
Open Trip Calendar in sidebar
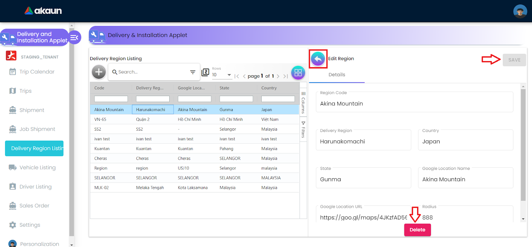tap(37, 72)
